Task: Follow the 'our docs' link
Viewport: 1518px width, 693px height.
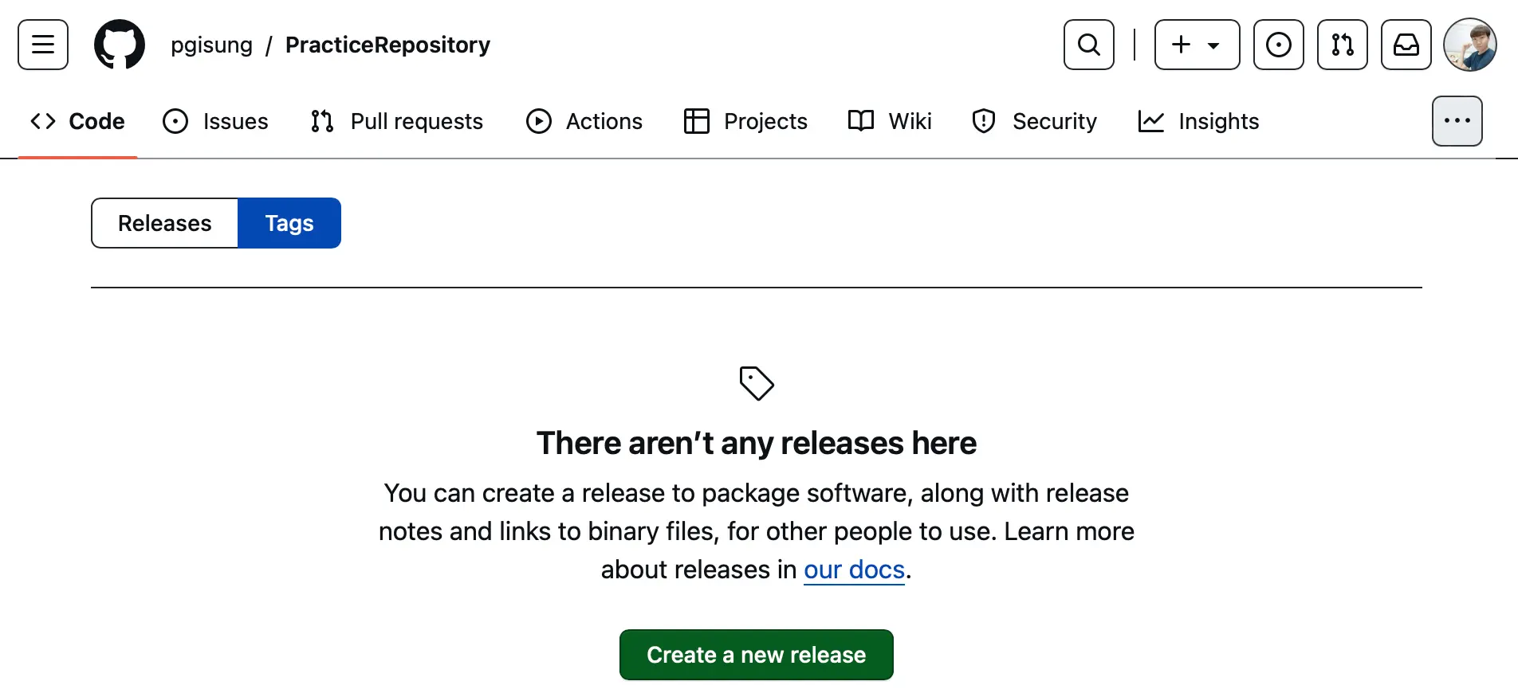Action: tap(854, 570)
